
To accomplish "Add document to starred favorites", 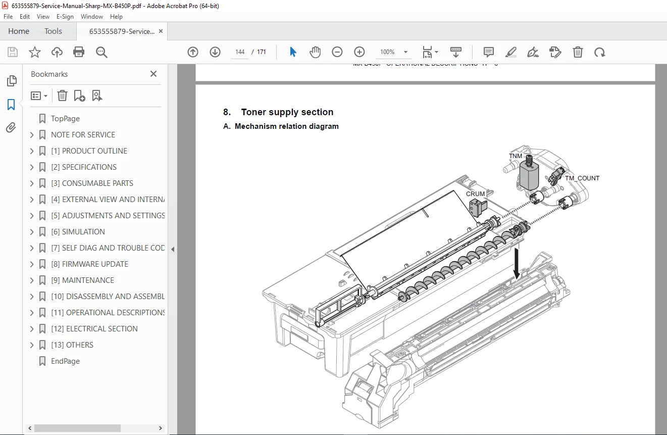I will [35, 52].
